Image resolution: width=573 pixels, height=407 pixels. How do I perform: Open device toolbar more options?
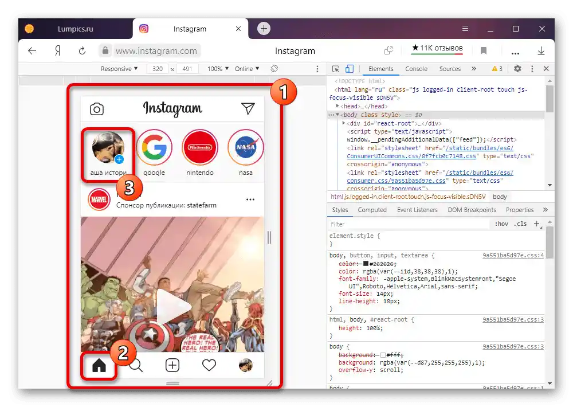click(x=317, y=69)
